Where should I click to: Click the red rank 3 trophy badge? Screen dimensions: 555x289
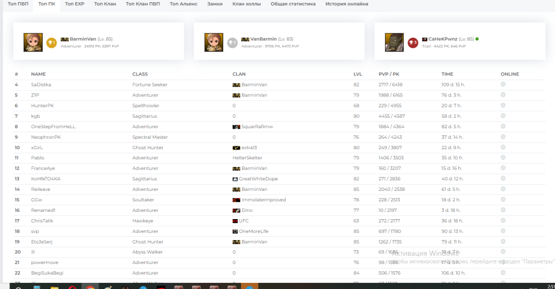coord(412,42)
